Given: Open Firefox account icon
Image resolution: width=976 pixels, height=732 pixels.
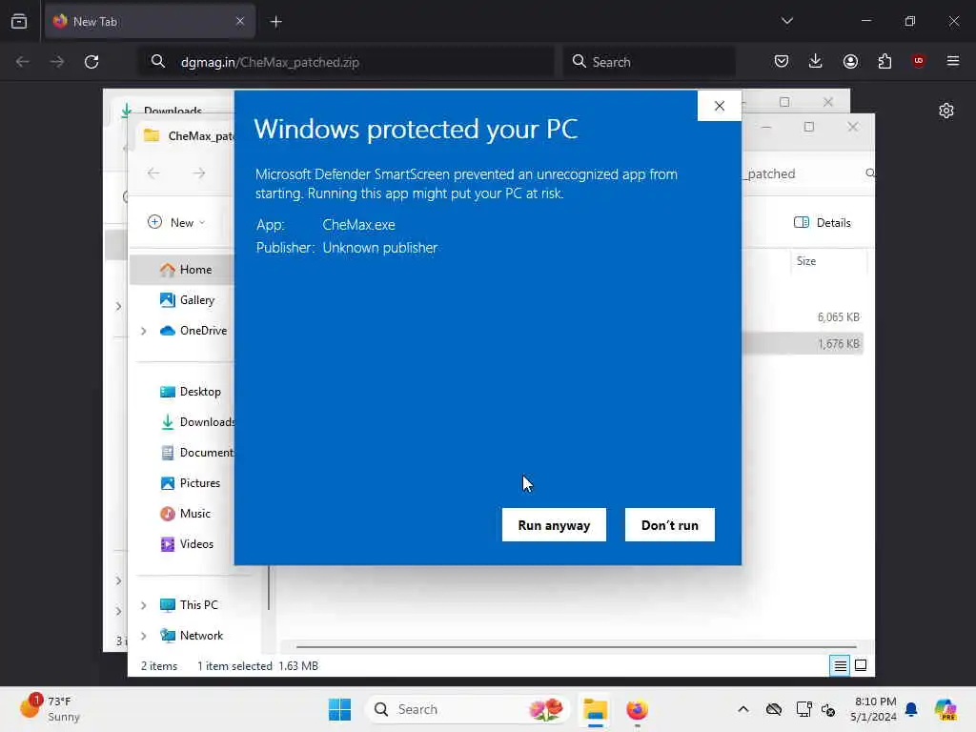Looking at the screenshot, I should (x=850, y=61).
